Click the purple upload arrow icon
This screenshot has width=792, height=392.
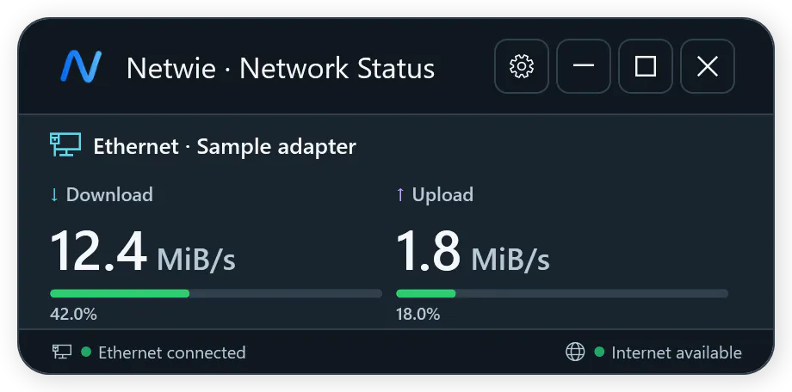(x=400, y=195)
